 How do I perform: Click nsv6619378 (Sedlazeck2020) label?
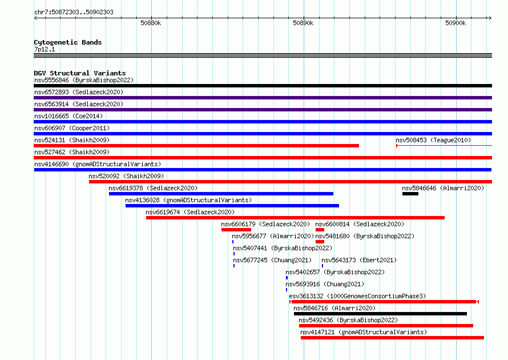[153, 188]
